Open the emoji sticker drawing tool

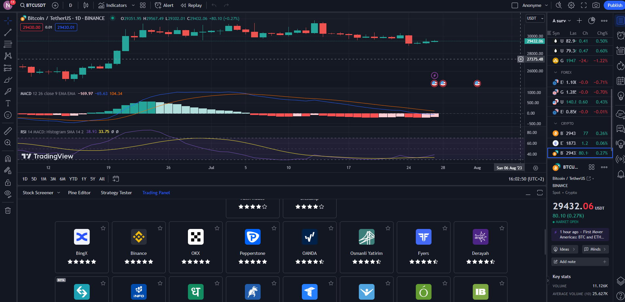(8, 115)
